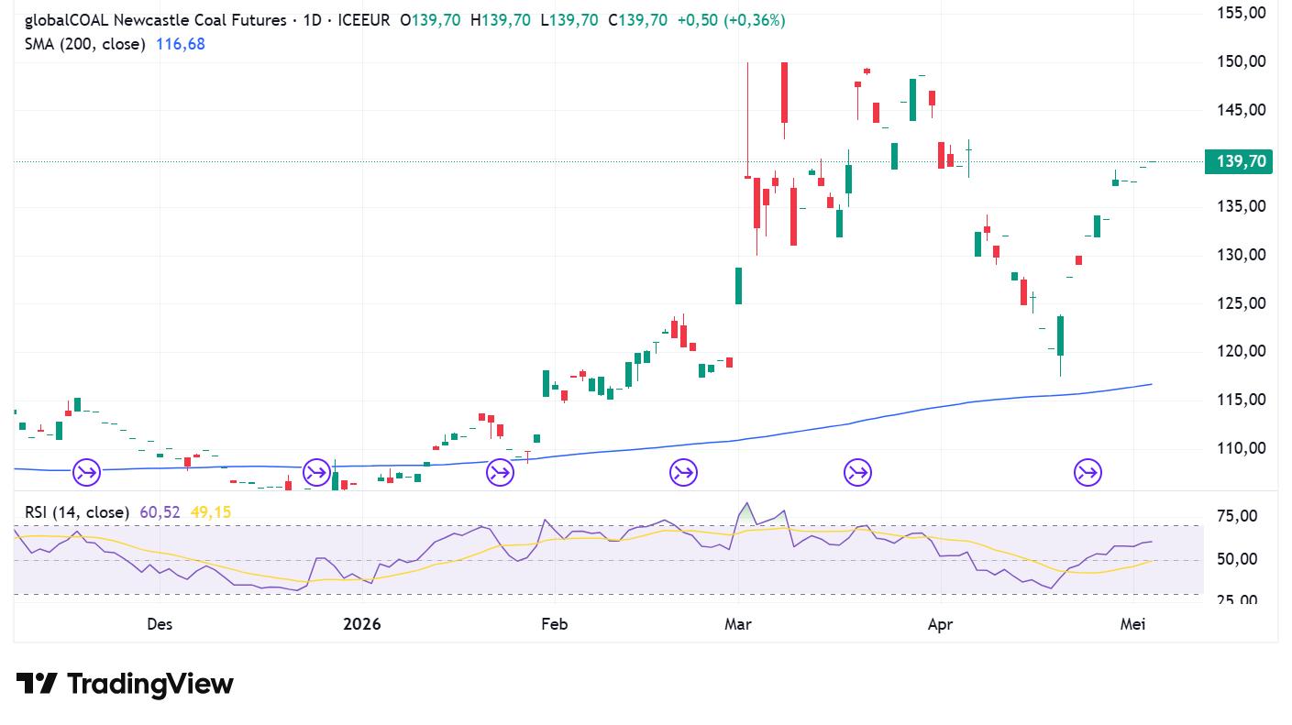Click the Mei label on the time axis
The width and height of the screenshot is (1292, 725).
click(1133, 624)
